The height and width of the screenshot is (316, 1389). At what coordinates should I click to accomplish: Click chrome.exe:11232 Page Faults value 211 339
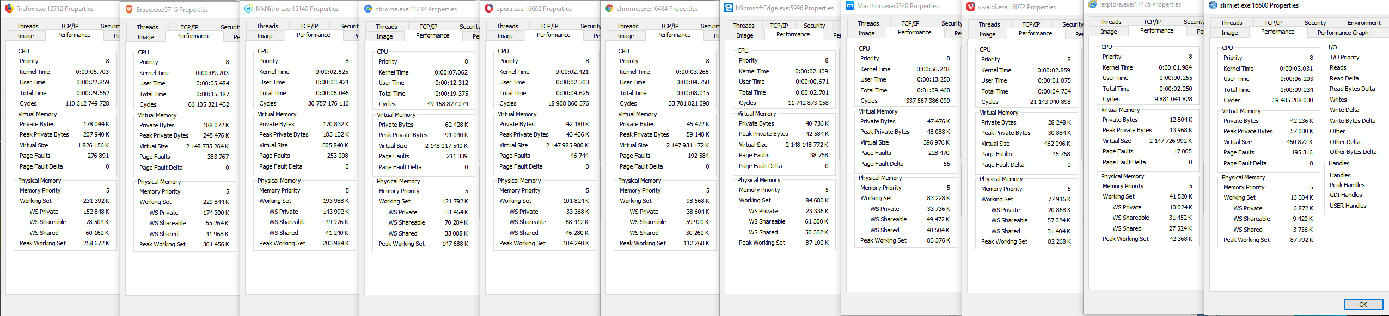tap(457, 156)
